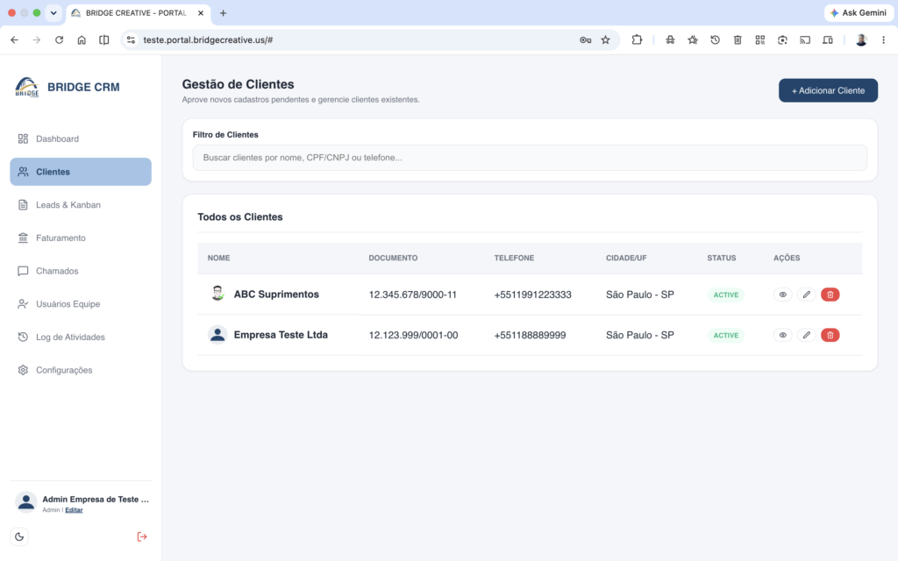Expand the tab search dropdown arrow
Image resolution: width=898 pixels, height=561 pixels.
point(53,12)
